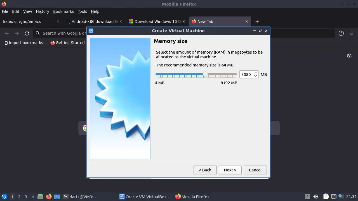Switch to the Android-x86 download tab
Screen dimensions: 358x201
coord(94,21)
